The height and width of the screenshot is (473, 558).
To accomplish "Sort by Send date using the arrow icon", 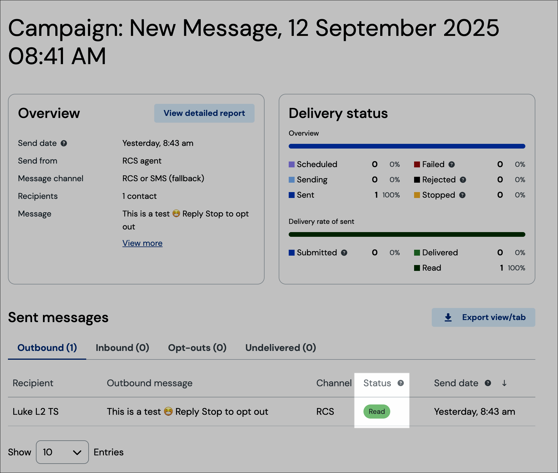I will click(x=504, y=383).
